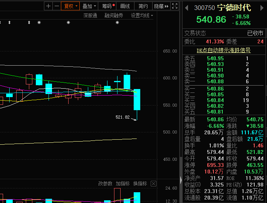Select 买四 price 540.82
Viewport: 267px width, 203px height.
tap(215, 106)
